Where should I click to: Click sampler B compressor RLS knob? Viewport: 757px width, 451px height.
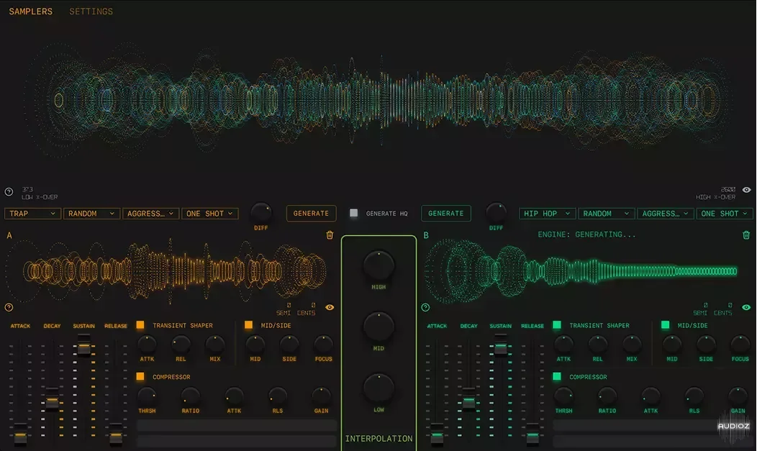694,396
